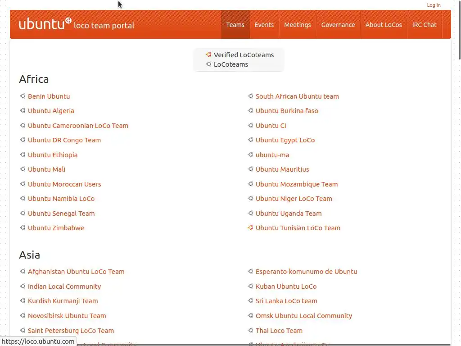Visit Saint Petersburg LoCo Team
This screenshot has height=346, width=461.
tap(71, 330)
